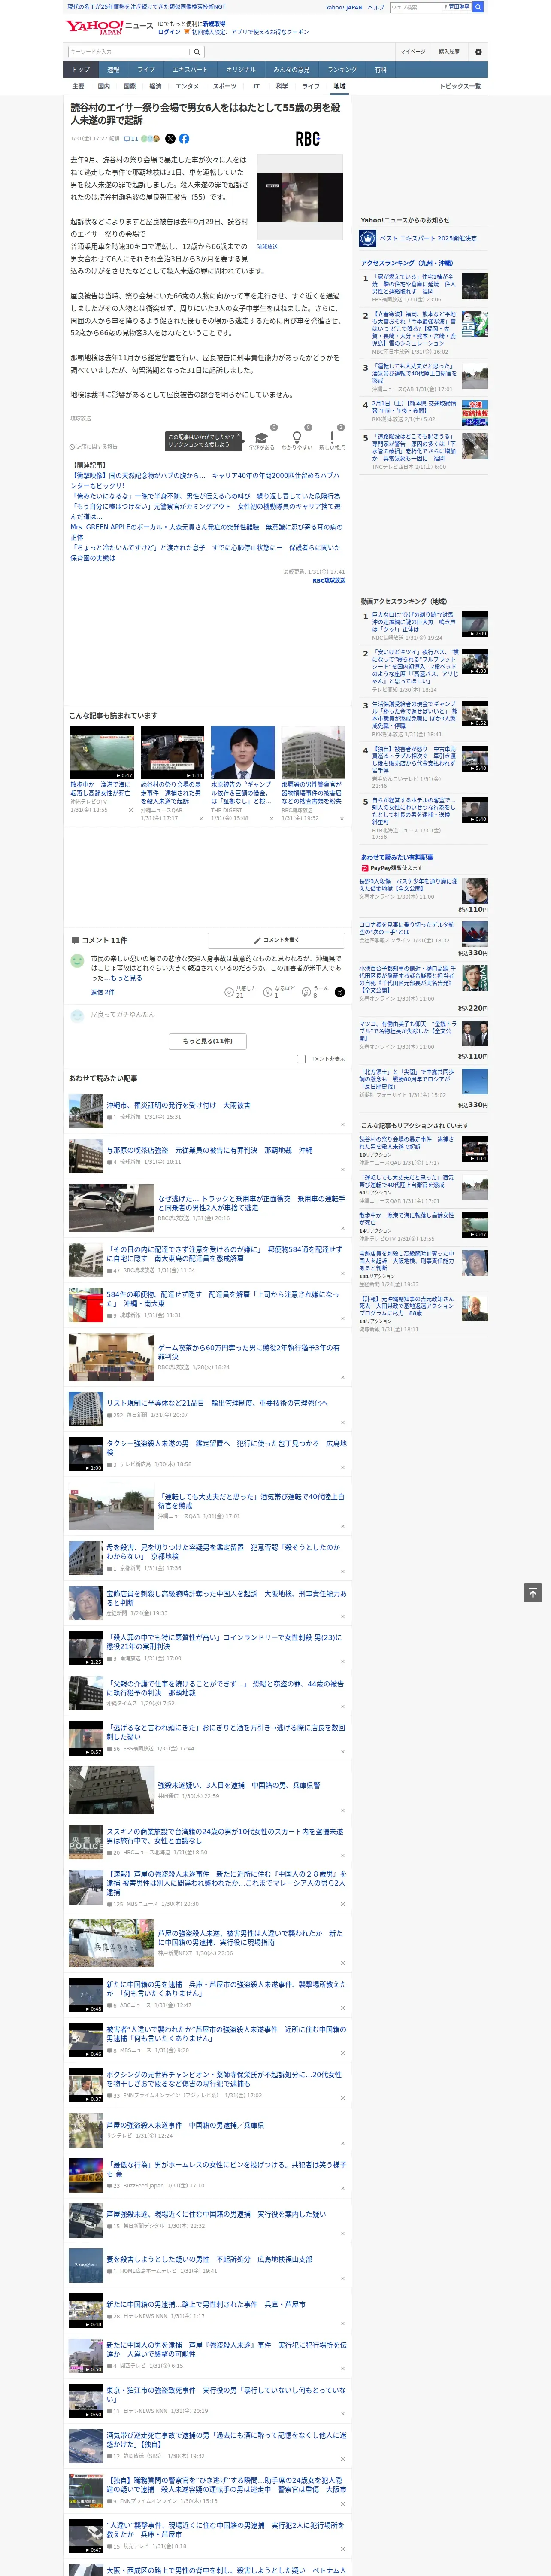The image size is (551, 2576).
Task: Open the 購入履歴 link
Action: 449,52
